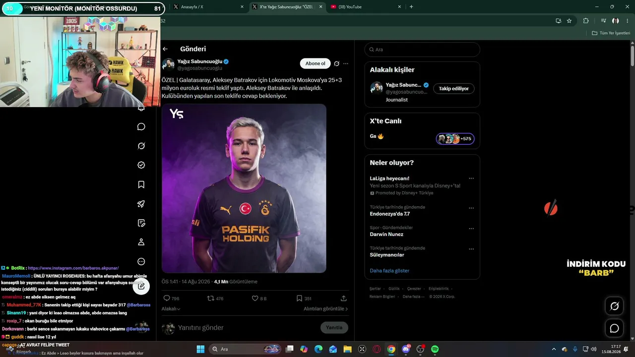Open Chrome profile avatar

pyautogui.click(x=616, y=21)
